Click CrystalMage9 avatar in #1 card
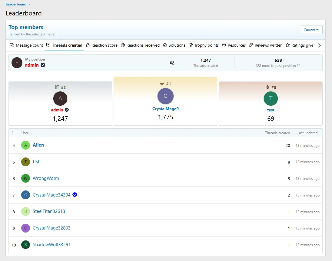The height and width of the screenshot is (261, 332). click(x=166, y=96)
